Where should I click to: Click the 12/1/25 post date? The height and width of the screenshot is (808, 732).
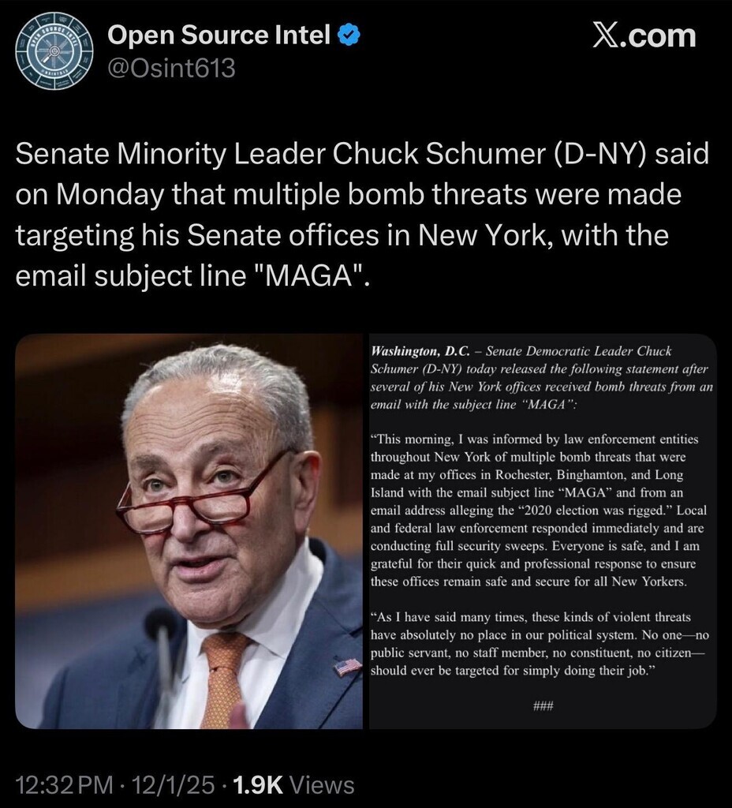(174, 784)
